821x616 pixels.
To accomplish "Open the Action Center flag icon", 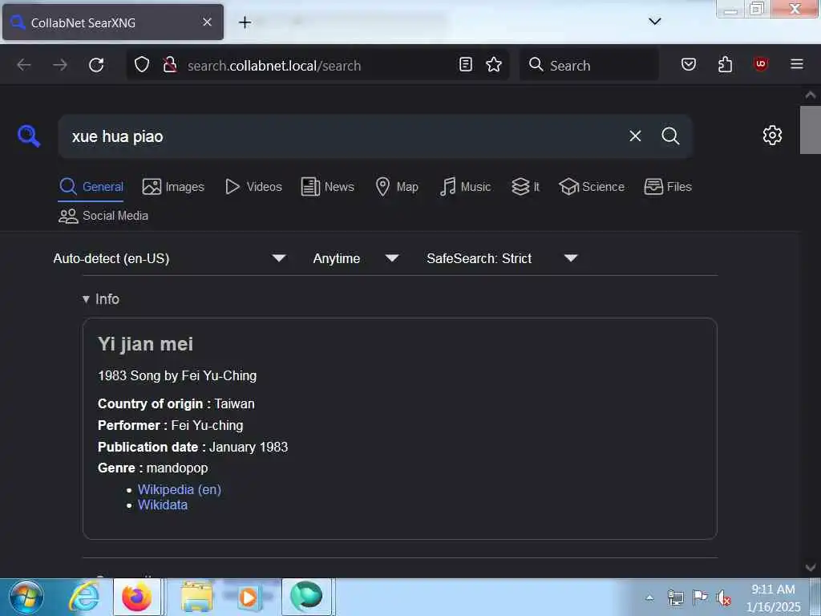I will pyautogui.click(x=699, y=597).
